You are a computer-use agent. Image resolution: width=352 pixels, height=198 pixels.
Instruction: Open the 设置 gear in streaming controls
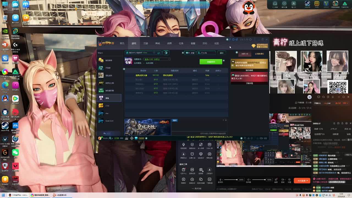click(289, 180)
